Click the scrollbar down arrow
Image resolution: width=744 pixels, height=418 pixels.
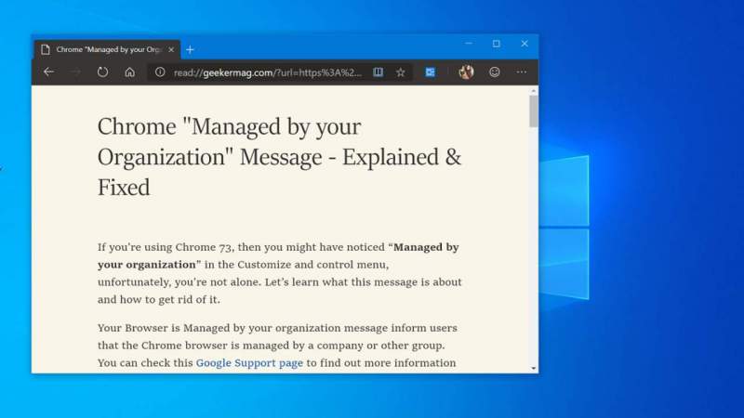534,368
